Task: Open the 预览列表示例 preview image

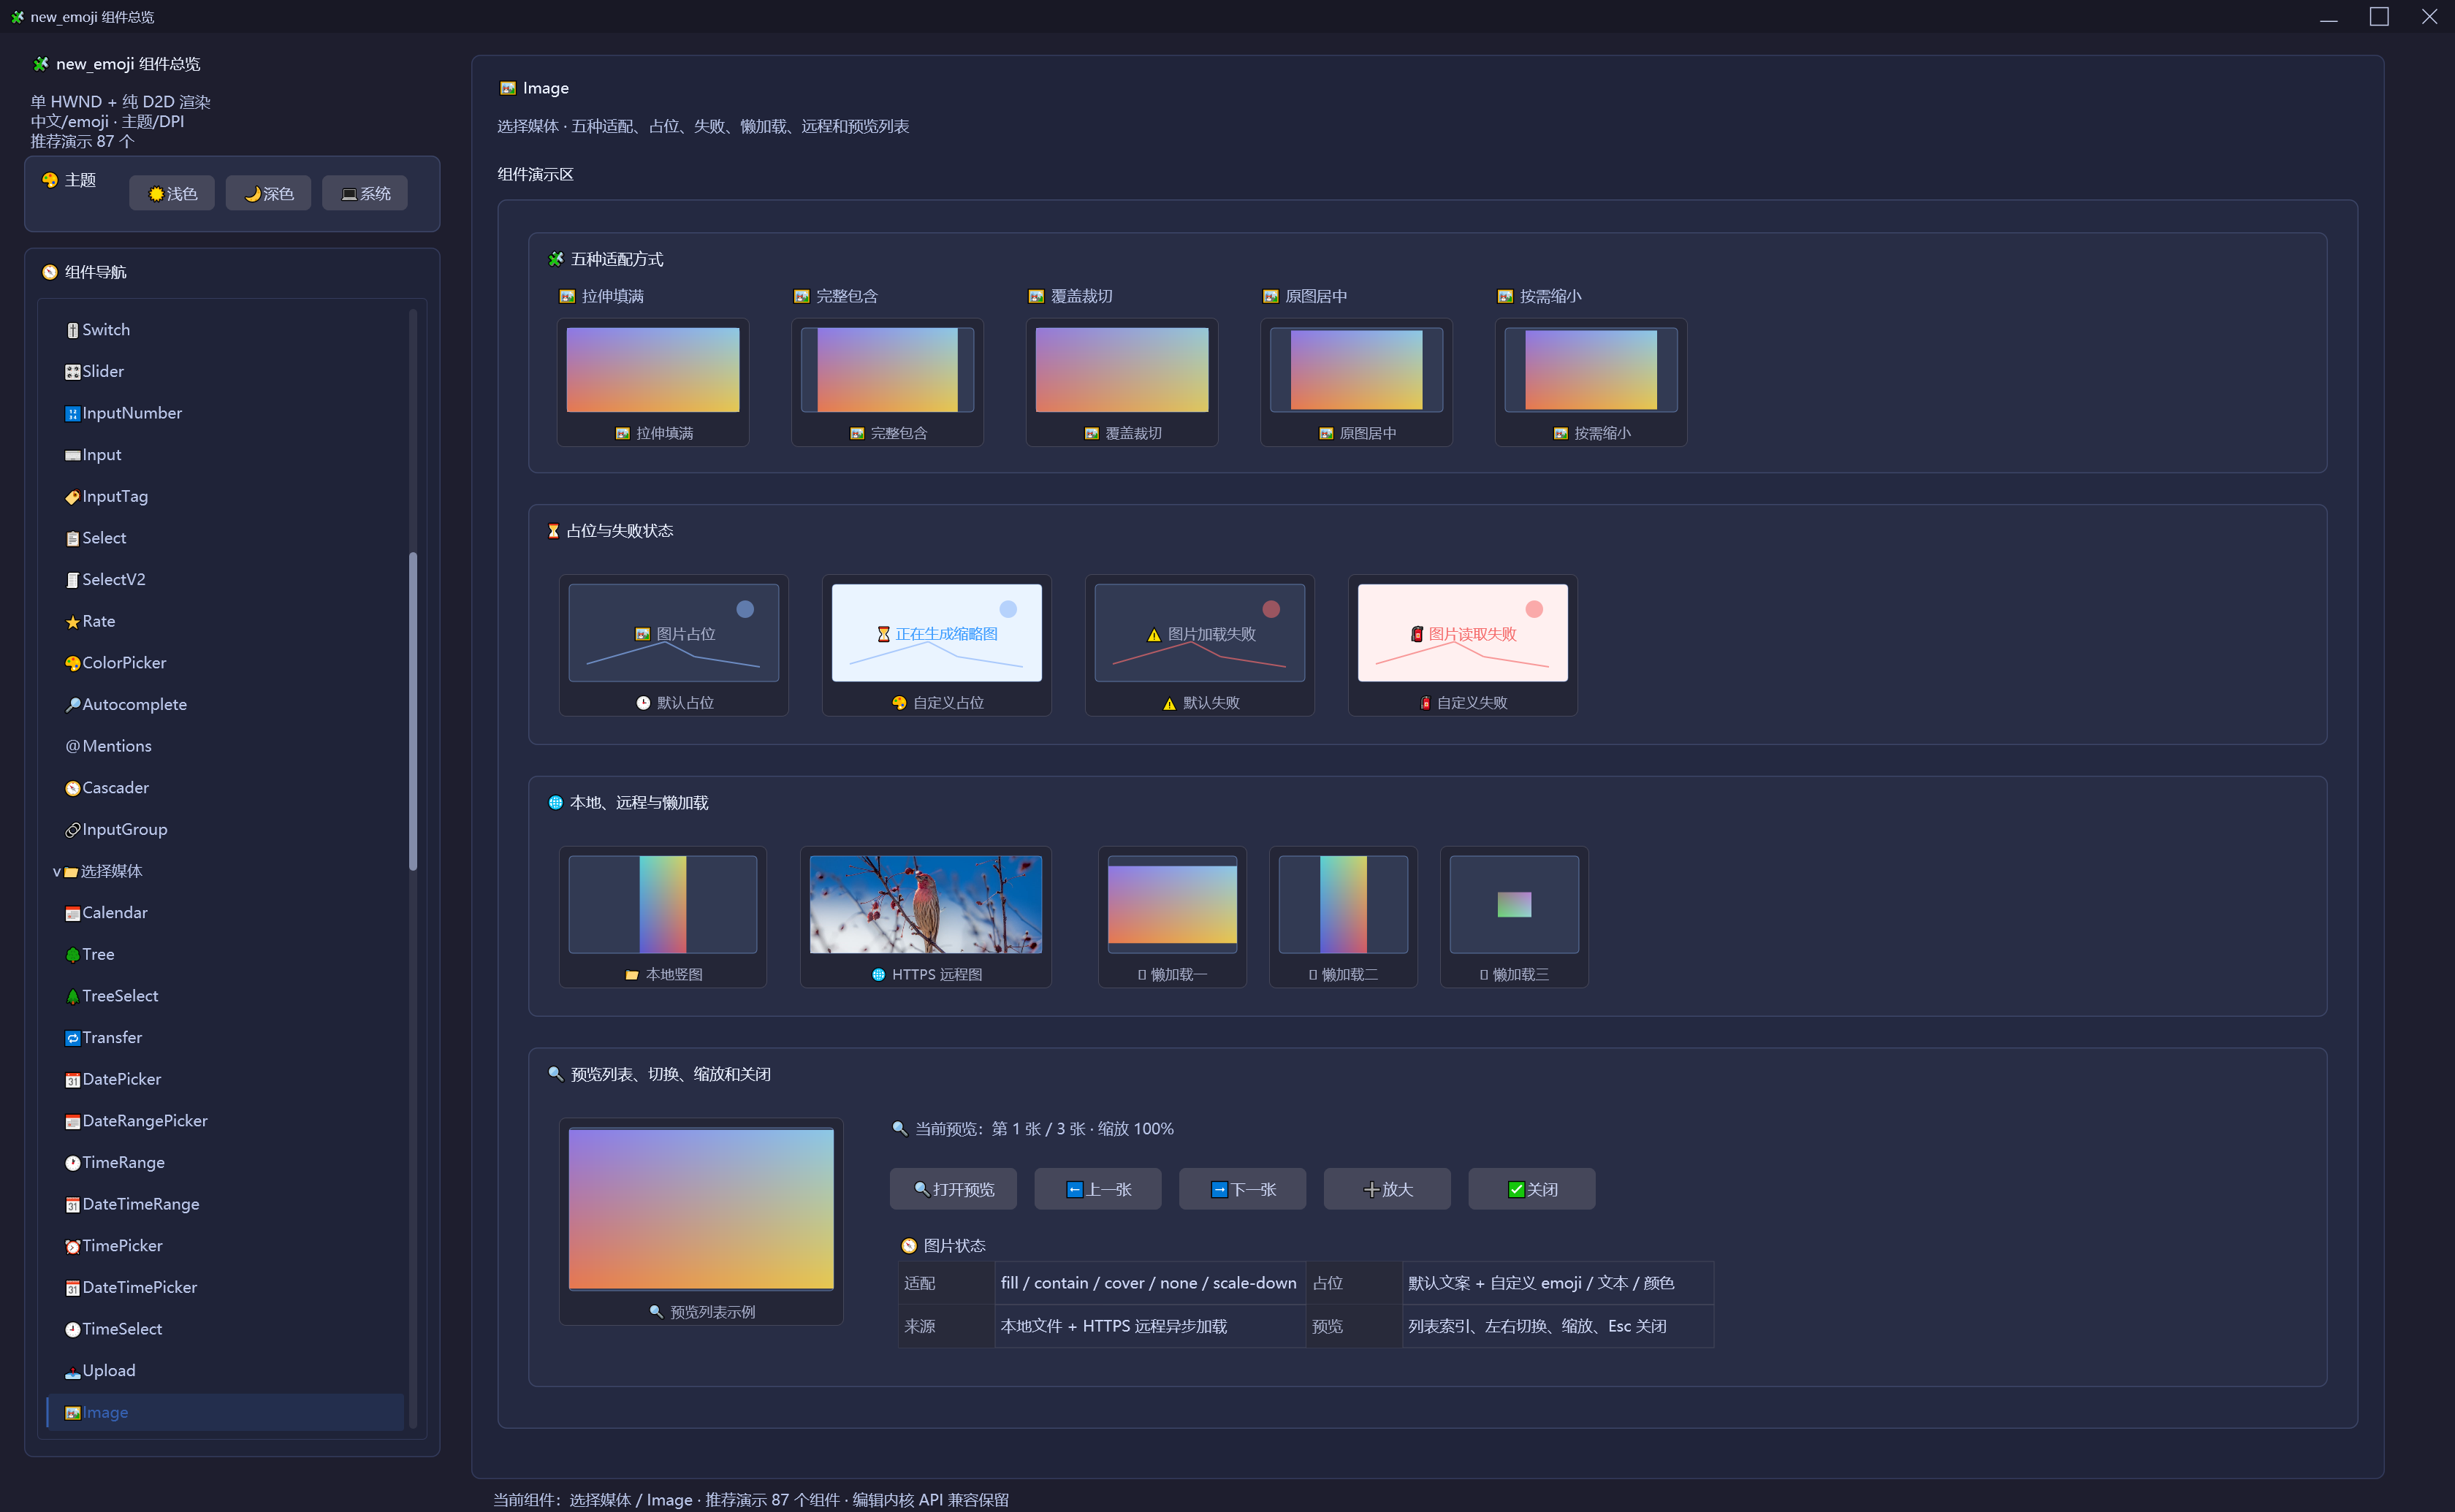Action: point(701,1209)
